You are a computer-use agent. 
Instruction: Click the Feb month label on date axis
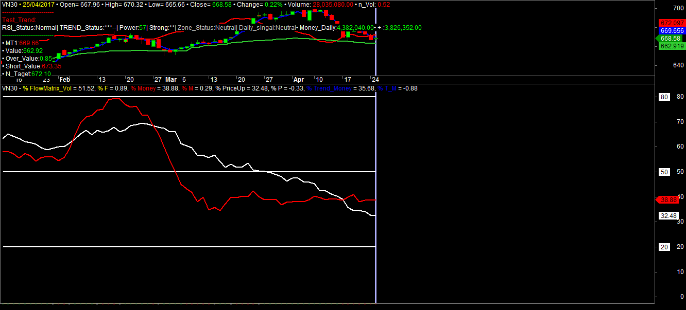tap(64, 80)
